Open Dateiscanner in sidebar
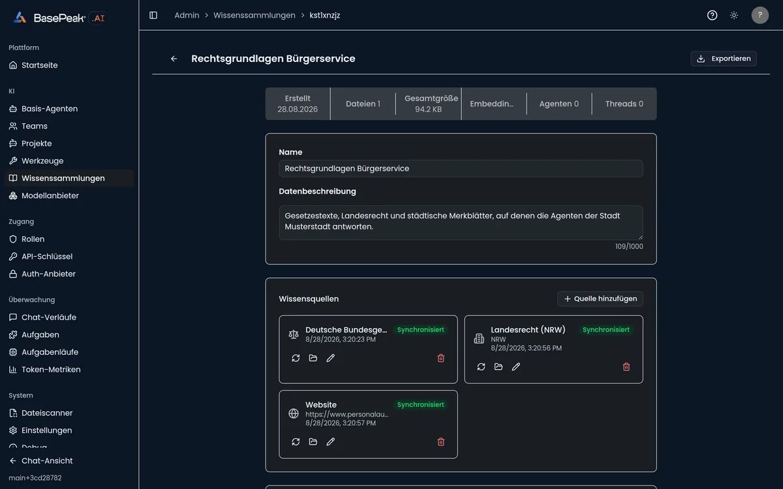783x489 pixels. (69, 413)
